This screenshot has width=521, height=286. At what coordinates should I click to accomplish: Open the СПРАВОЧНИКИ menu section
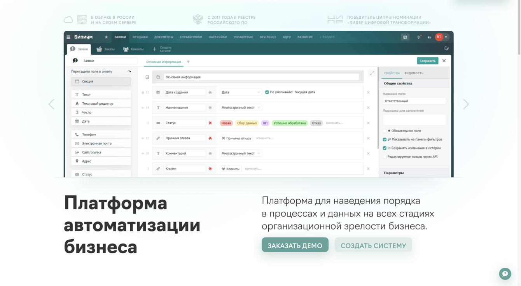coord(191,37)
